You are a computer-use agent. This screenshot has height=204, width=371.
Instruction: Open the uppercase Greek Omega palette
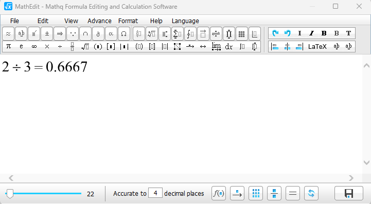[x=123, y=34]
